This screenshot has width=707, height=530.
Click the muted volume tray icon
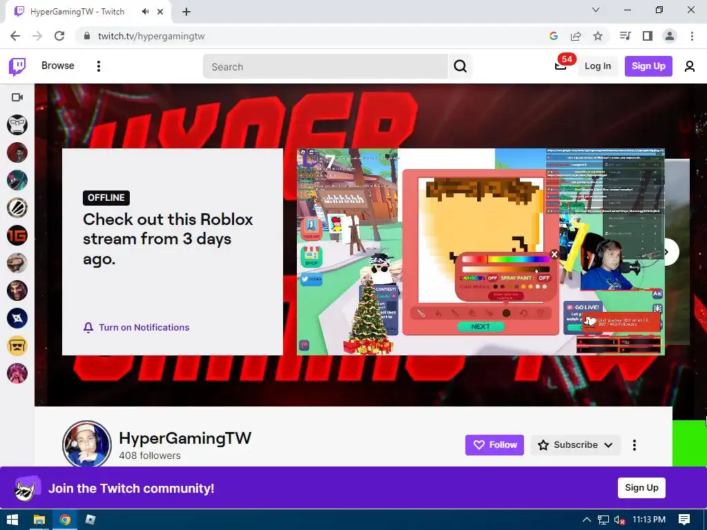click(619, 520)
